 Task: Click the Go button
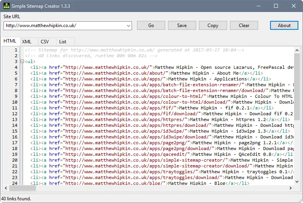click(151, 26)
